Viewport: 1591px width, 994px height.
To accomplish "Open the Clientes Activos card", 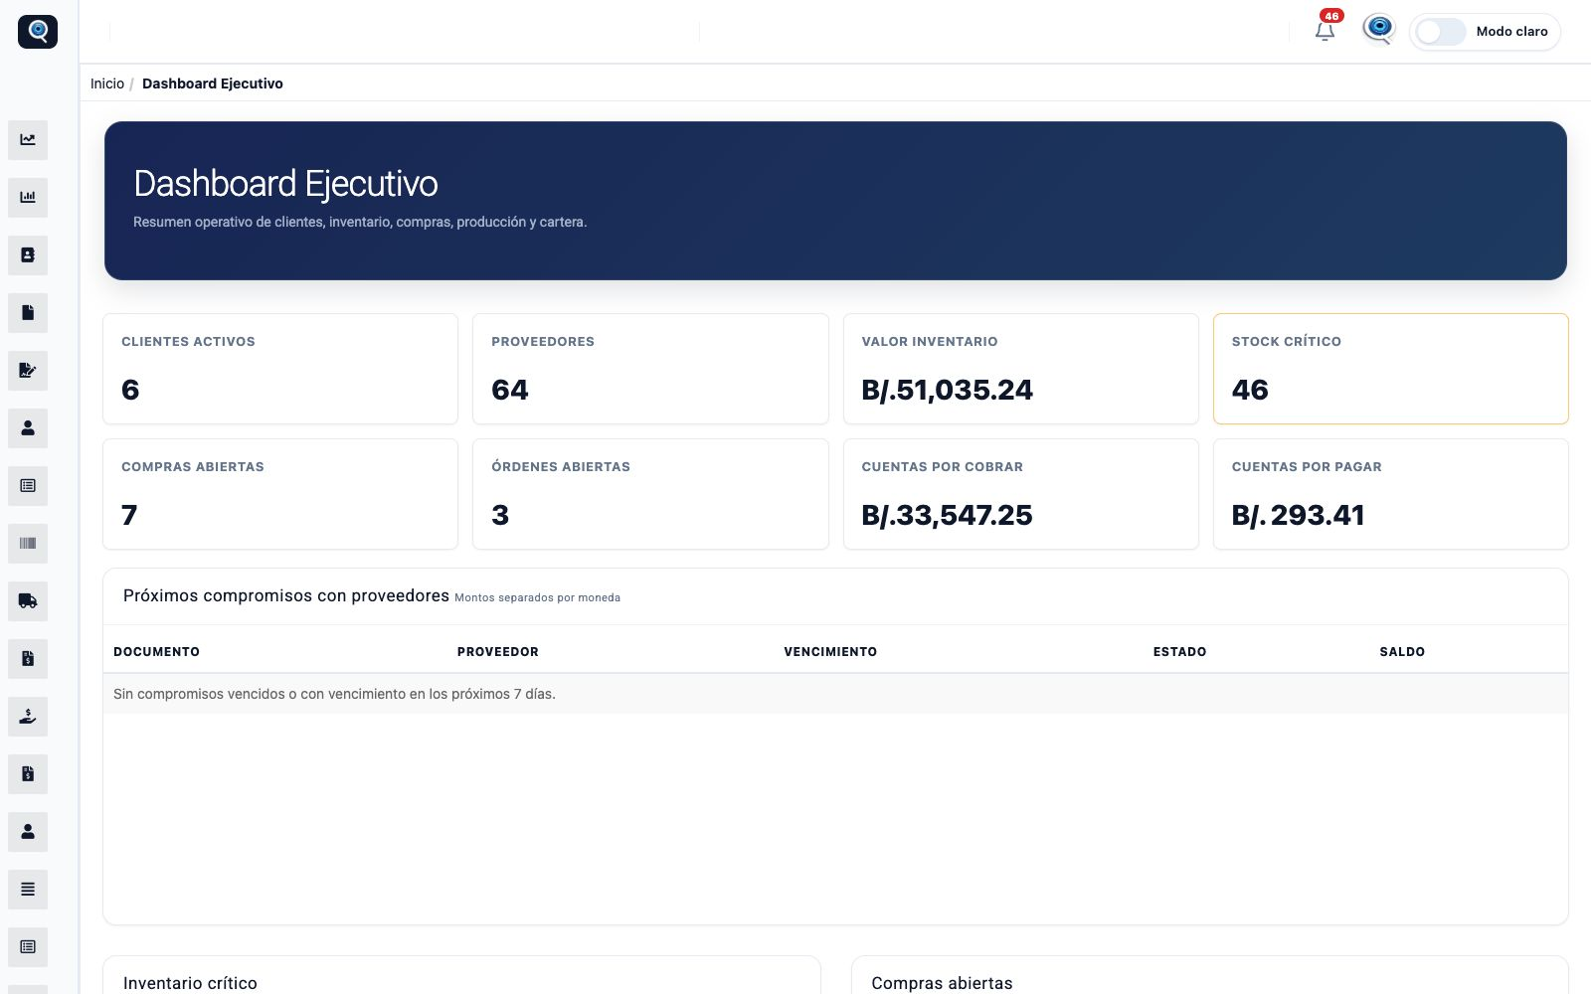I will (x=280, y=369).
